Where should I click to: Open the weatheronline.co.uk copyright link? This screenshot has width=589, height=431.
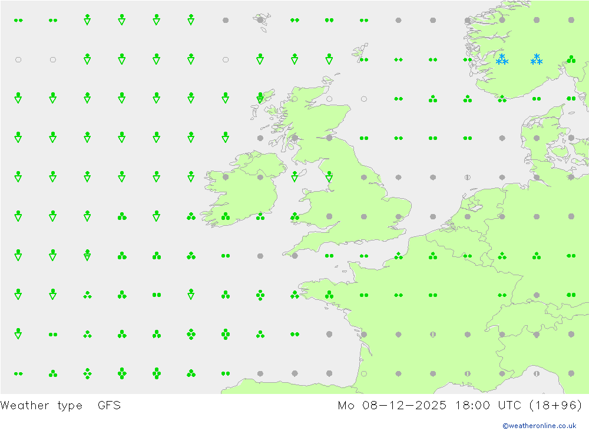point(539,425)
